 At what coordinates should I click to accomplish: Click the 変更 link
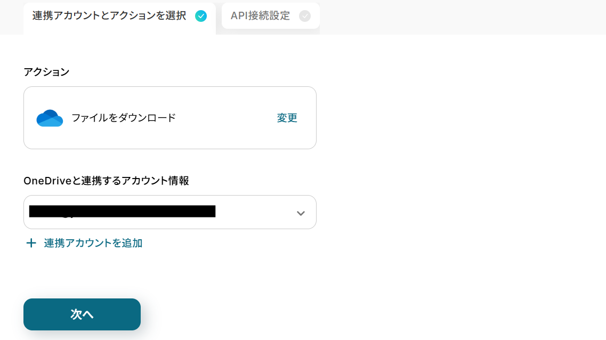pos(287,118)
